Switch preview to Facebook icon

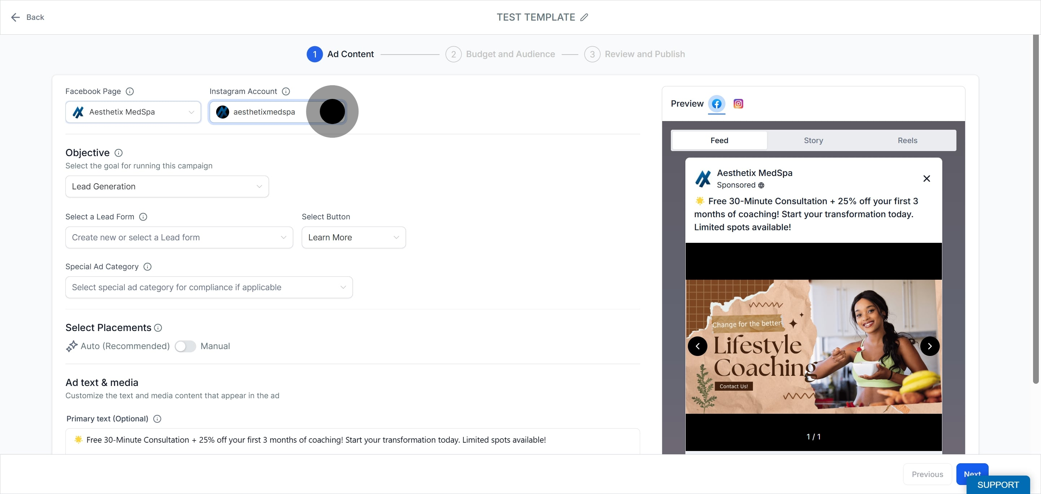point(716,104)
